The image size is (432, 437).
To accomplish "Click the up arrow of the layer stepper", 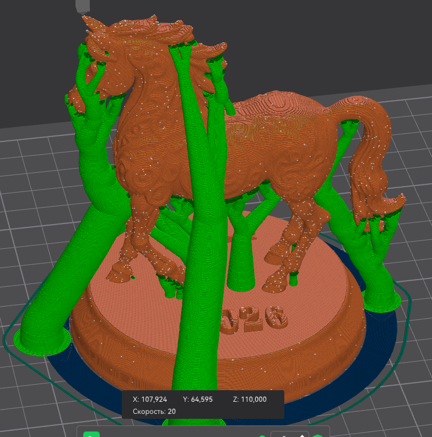I will pyautogui.click(x=302, y=435).
